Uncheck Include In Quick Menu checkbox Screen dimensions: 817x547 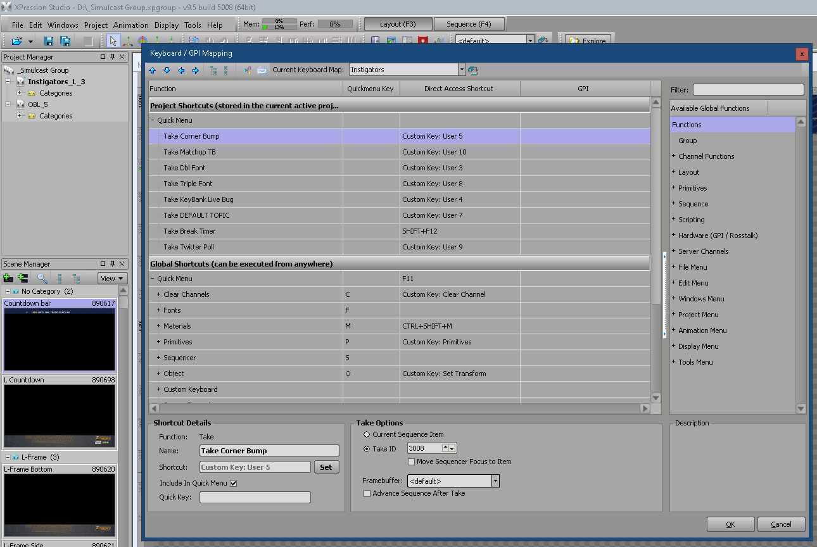pos(233,483)
